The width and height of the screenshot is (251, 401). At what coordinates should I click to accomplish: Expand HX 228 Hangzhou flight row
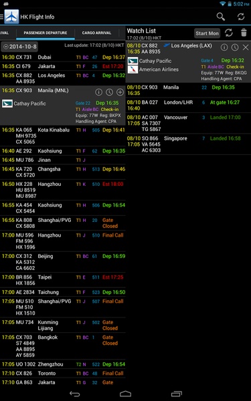[x=63, y=190]
